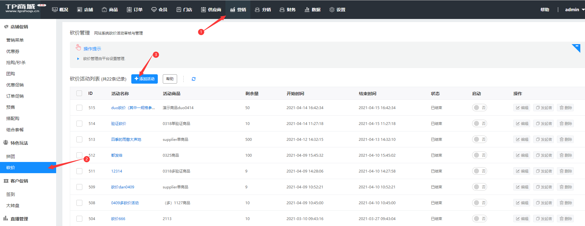Tick the checkbox for activity 511
The width and height of the screenshot is (585, 226).
pyautogui.click(x=79, y=171)
